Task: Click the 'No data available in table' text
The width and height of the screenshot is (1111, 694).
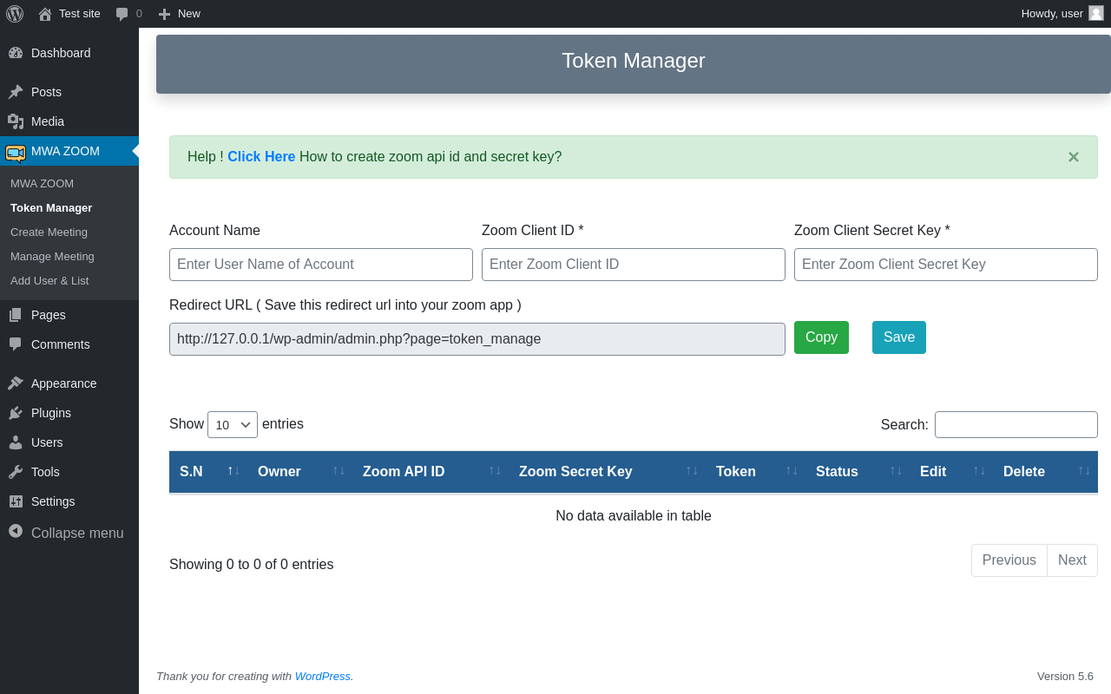Action: point(634,516)
